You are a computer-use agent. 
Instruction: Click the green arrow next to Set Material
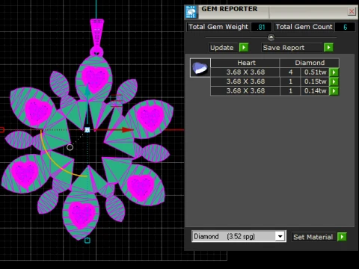click(342, 237)
